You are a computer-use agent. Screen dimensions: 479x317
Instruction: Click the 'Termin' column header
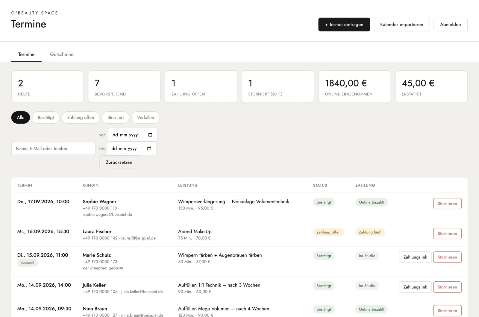(25, 185)
